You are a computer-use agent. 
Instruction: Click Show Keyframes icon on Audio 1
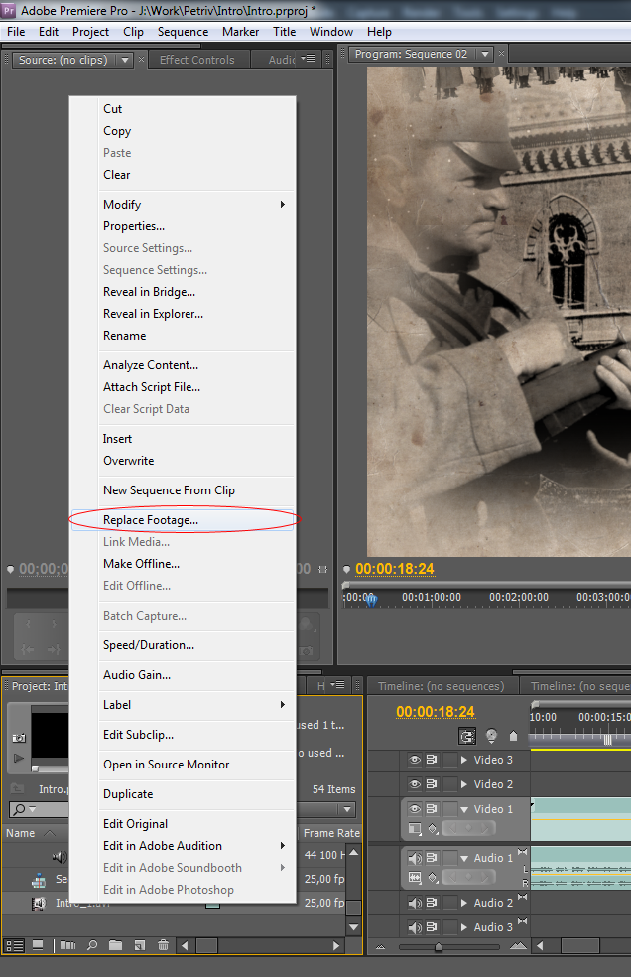click(433, 877)
